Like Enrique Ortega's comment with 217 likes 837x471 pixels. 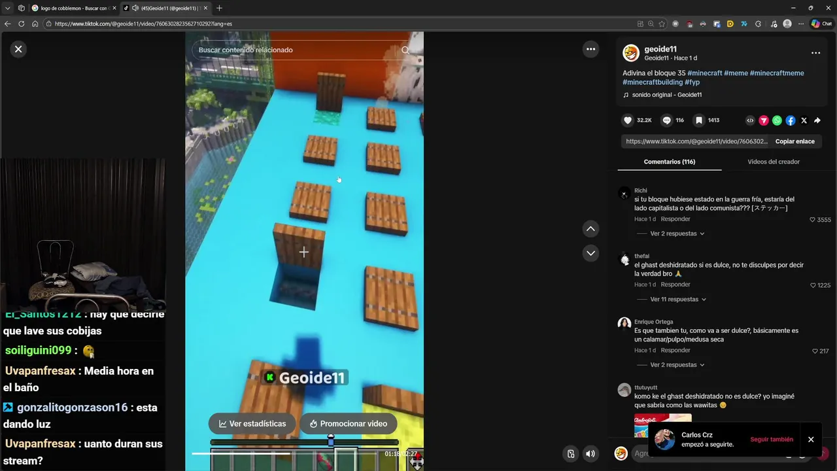pyautogui.click(x=815, y=351)
